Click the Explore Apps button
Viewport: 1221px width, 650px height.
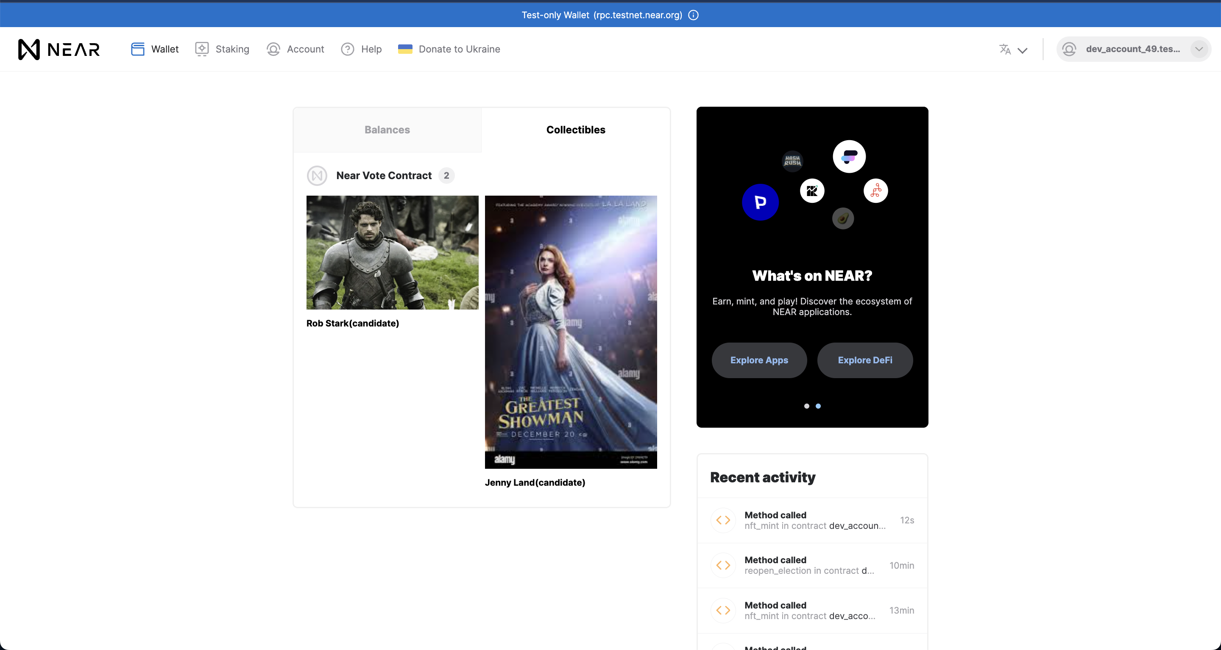[x=759, y=360]
